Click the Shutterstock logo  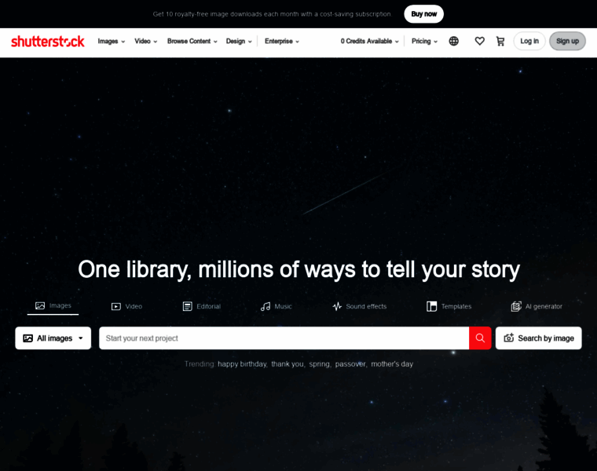point(48,41)
